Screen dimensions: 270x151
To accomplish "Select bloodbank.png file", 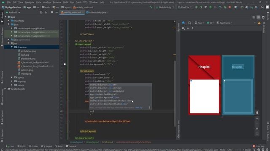I will (28, 59).
